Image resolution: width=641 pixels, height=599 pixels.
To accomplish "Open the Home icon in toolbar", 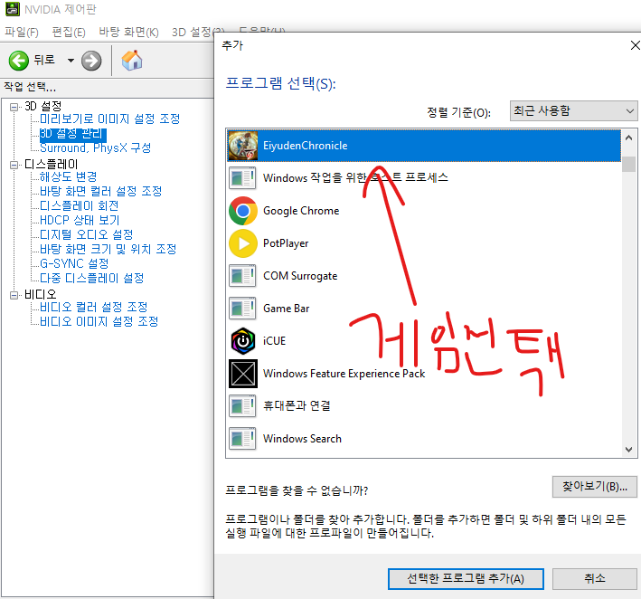I will (x=132, y=61).
